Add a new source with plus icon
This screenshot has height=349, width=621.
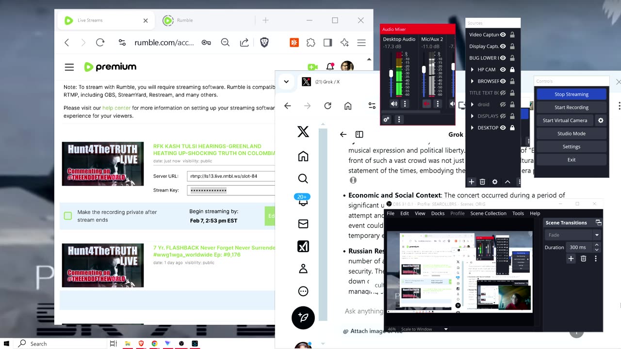click(x=471, y=182)
